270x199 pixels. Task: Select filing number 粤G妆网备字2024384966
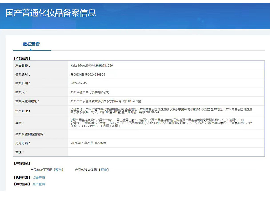pyautogui.click(x=88, y=74)
